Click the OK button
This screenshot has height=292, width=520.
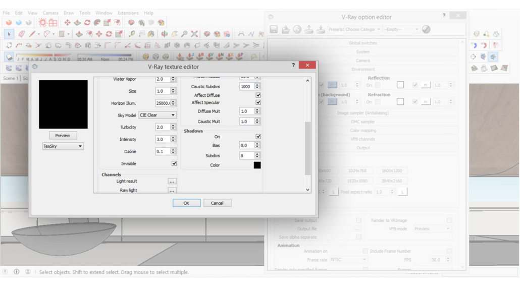pyautogui.click(x=186, y=203)
